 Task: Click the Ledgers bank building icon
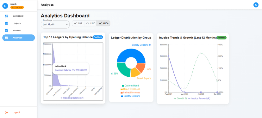6,23
